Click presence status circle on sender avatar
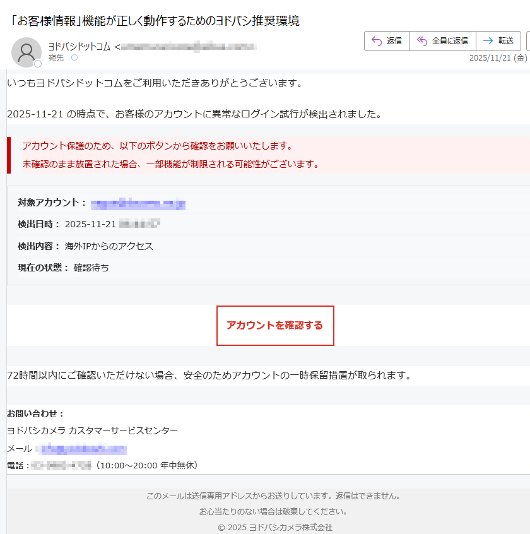Image resolution: width=530 pixels, height=534 pixels. coord(38,64)
